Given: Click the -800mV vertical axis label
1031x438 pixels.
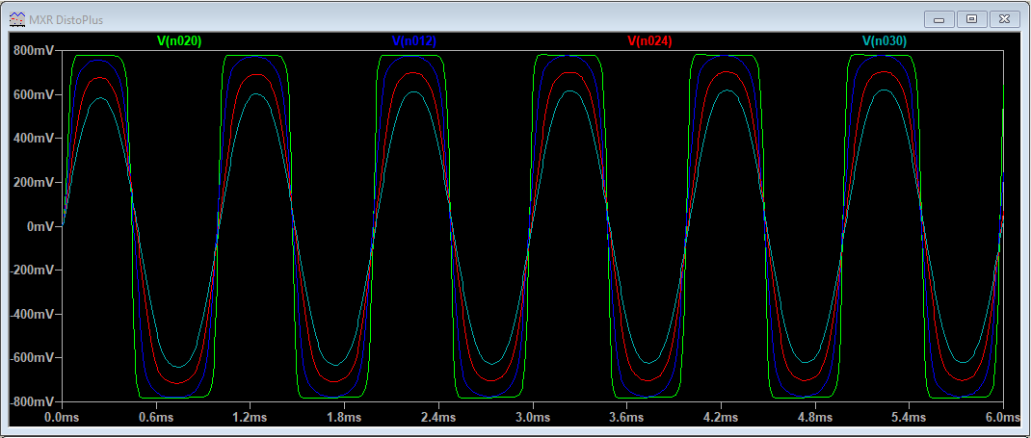Looking at the screenshot, I should pyautogui.click(x=33, y=401).
